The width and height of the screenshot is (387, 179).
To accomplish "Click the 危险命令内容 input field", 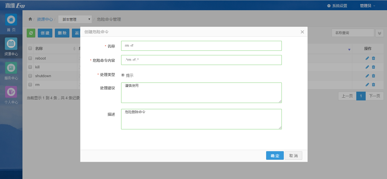I will [201, 60].
